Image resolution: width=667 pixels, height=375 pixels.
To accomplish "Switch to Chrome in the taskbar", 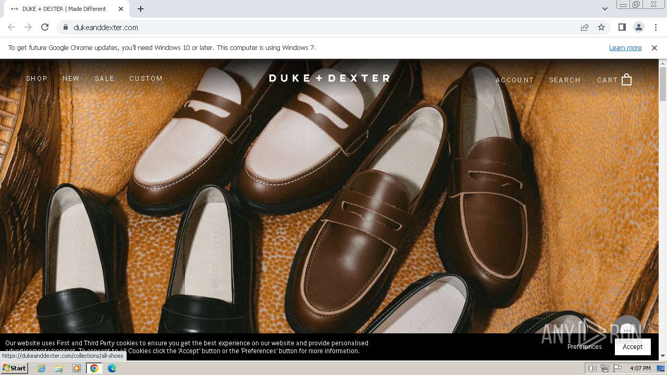I will [x=94, y=368].
